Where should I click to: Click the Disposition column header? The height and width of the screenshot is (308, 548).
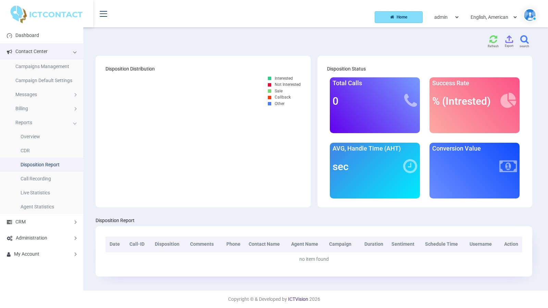click(167, 244)
